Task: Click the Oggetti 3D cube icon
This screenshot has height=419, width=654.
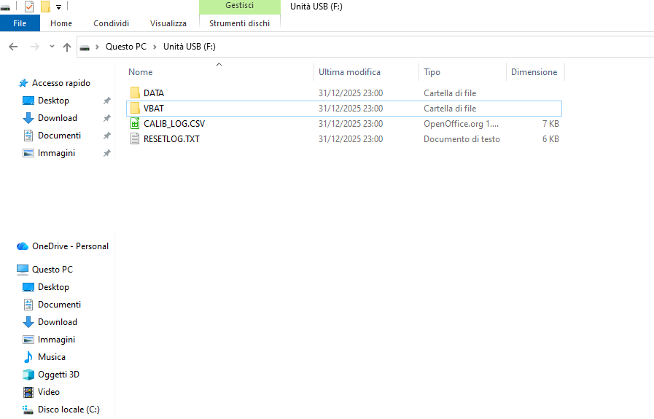Action: pyautogui.click(x=28, y=375)
